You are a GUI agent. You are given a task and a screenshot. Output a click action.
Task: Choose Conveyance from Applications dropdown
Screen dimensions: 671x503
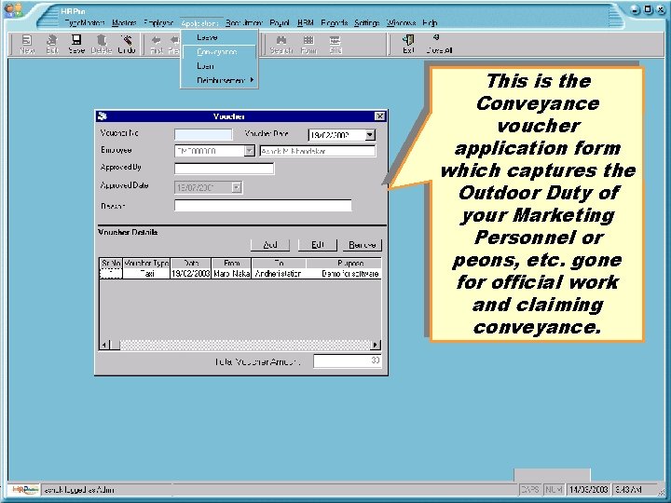219,52
